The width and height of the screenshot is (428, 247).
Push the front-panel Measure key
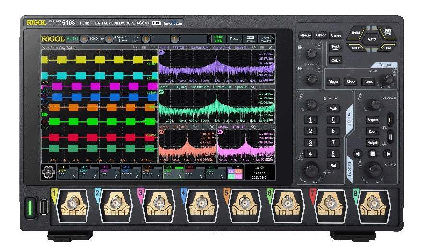pyautogui.click(x=306, y=35)
